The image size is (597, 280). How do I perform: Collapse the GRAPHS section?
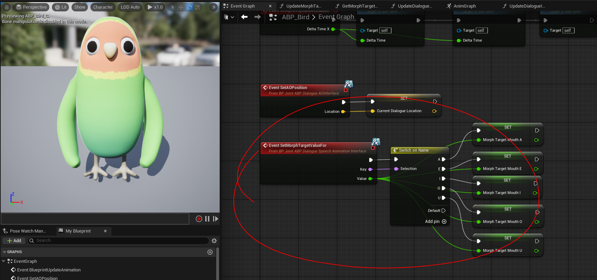tap(4, 252)
